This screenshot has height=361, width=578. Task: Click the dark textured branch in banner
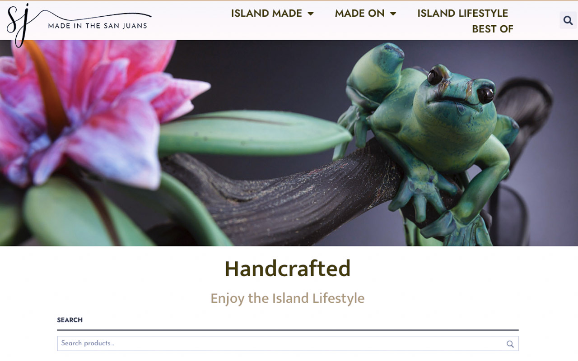[280, 199]
